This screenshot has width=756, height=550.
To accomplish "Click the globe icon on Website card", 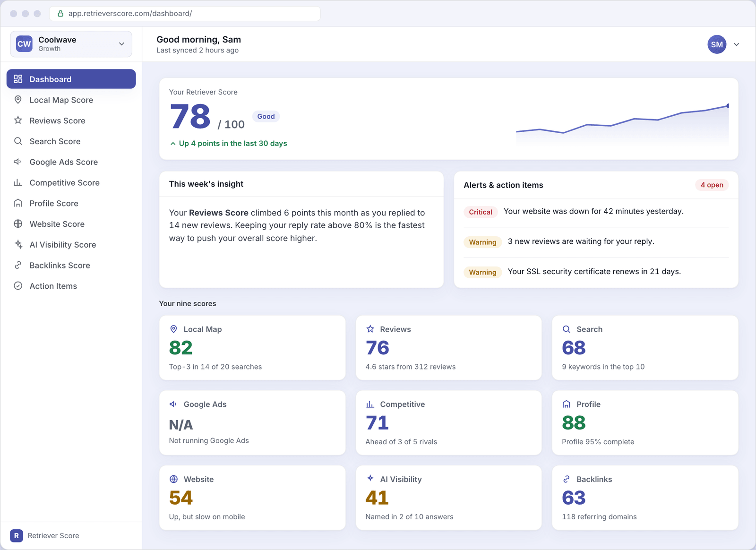I will [x=173, y=479].
